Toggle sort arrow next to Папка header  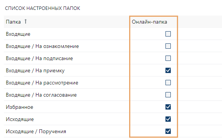click(x=26, y=21)
